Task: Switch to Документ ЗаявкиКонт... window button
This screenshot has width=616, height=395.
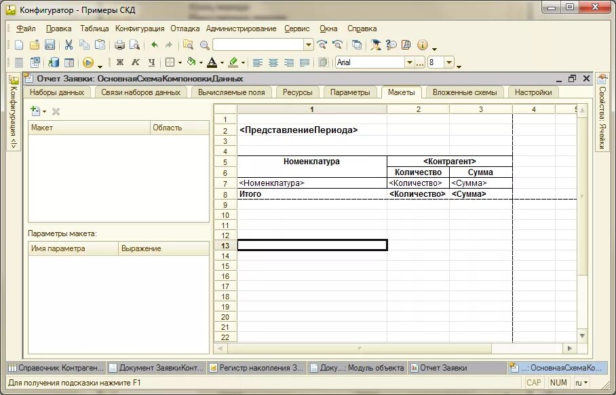Action: [x=156, y=369]
